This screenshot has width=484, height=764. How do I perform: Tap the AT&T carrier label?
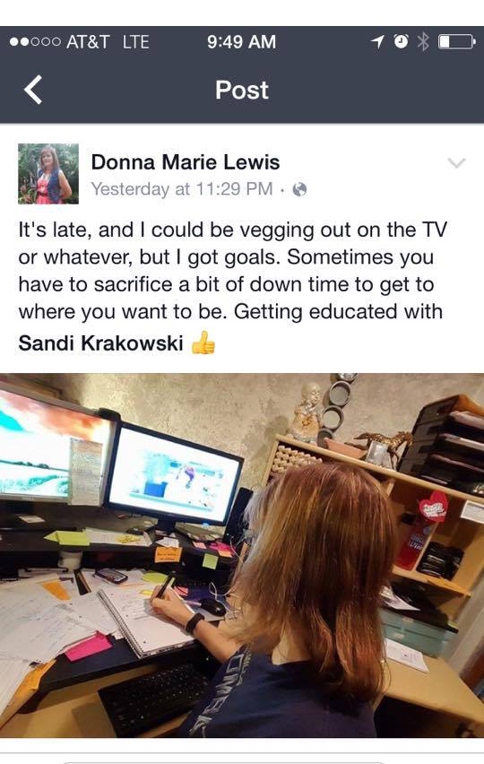(x=88, y=42)
